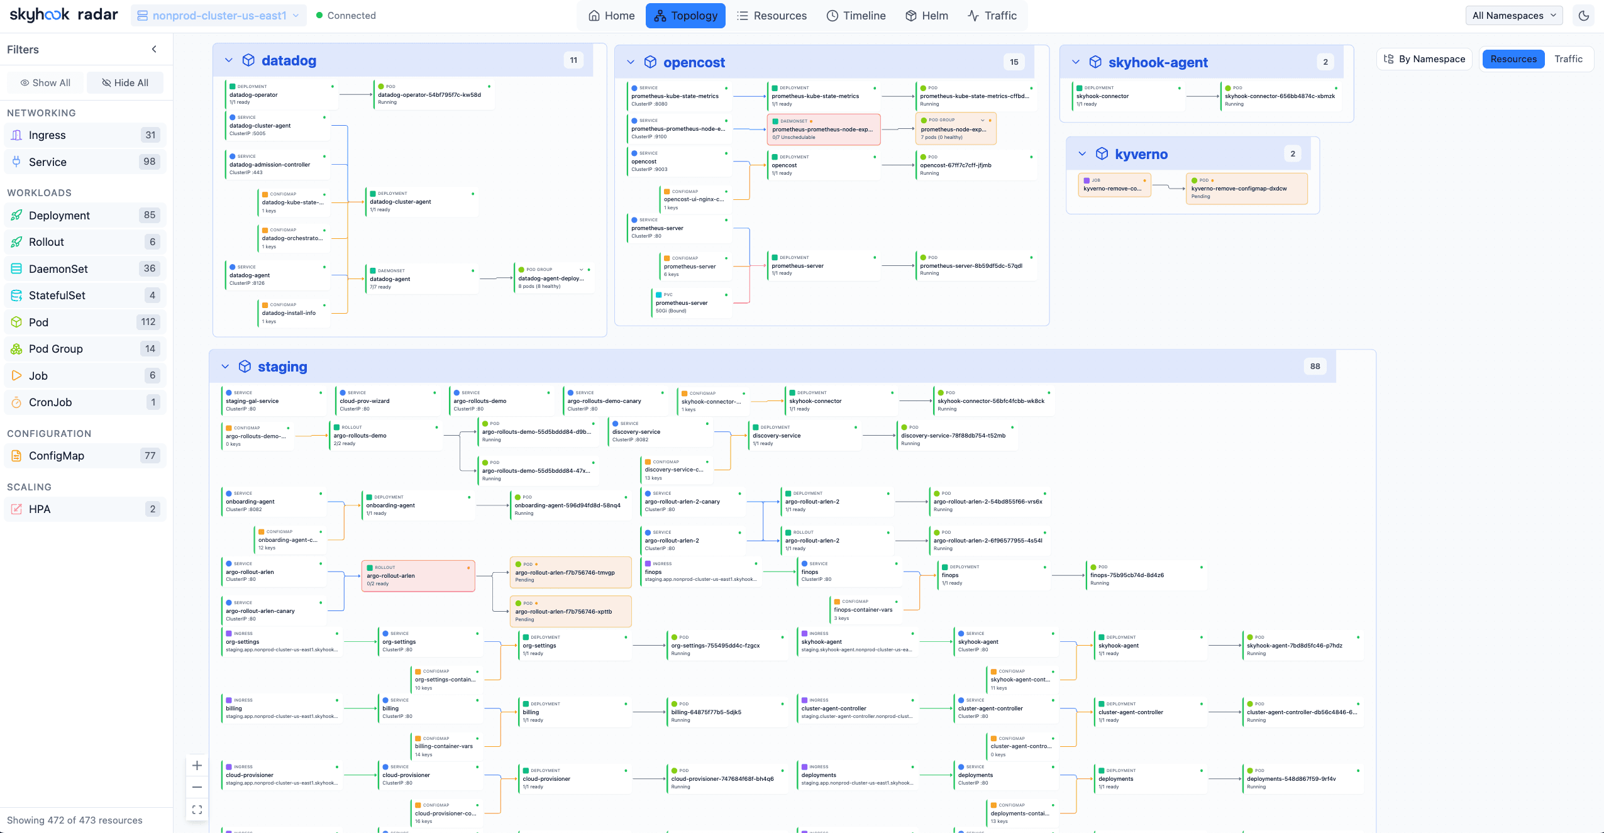
Task: Collapse the kyverno namespace group
Action: click(x=1082, y=154)
